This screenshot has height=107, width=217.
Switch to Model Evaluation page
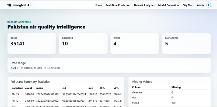pos(169,5)
